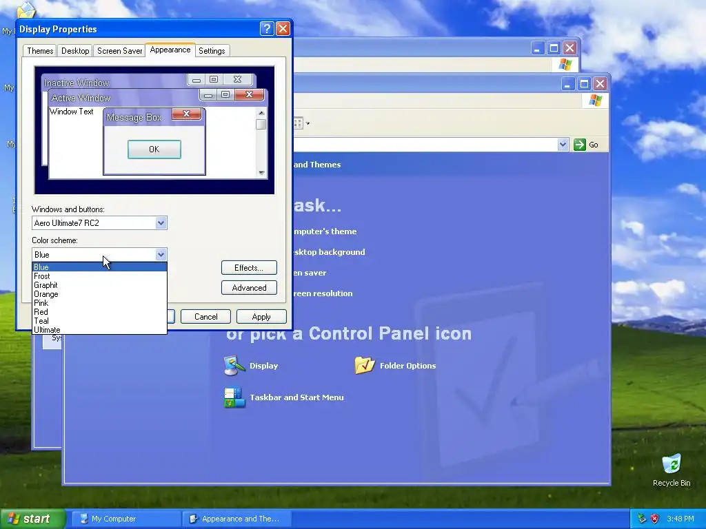
Task: Click Inactive Window title in preview
Action: coord(77,83)
